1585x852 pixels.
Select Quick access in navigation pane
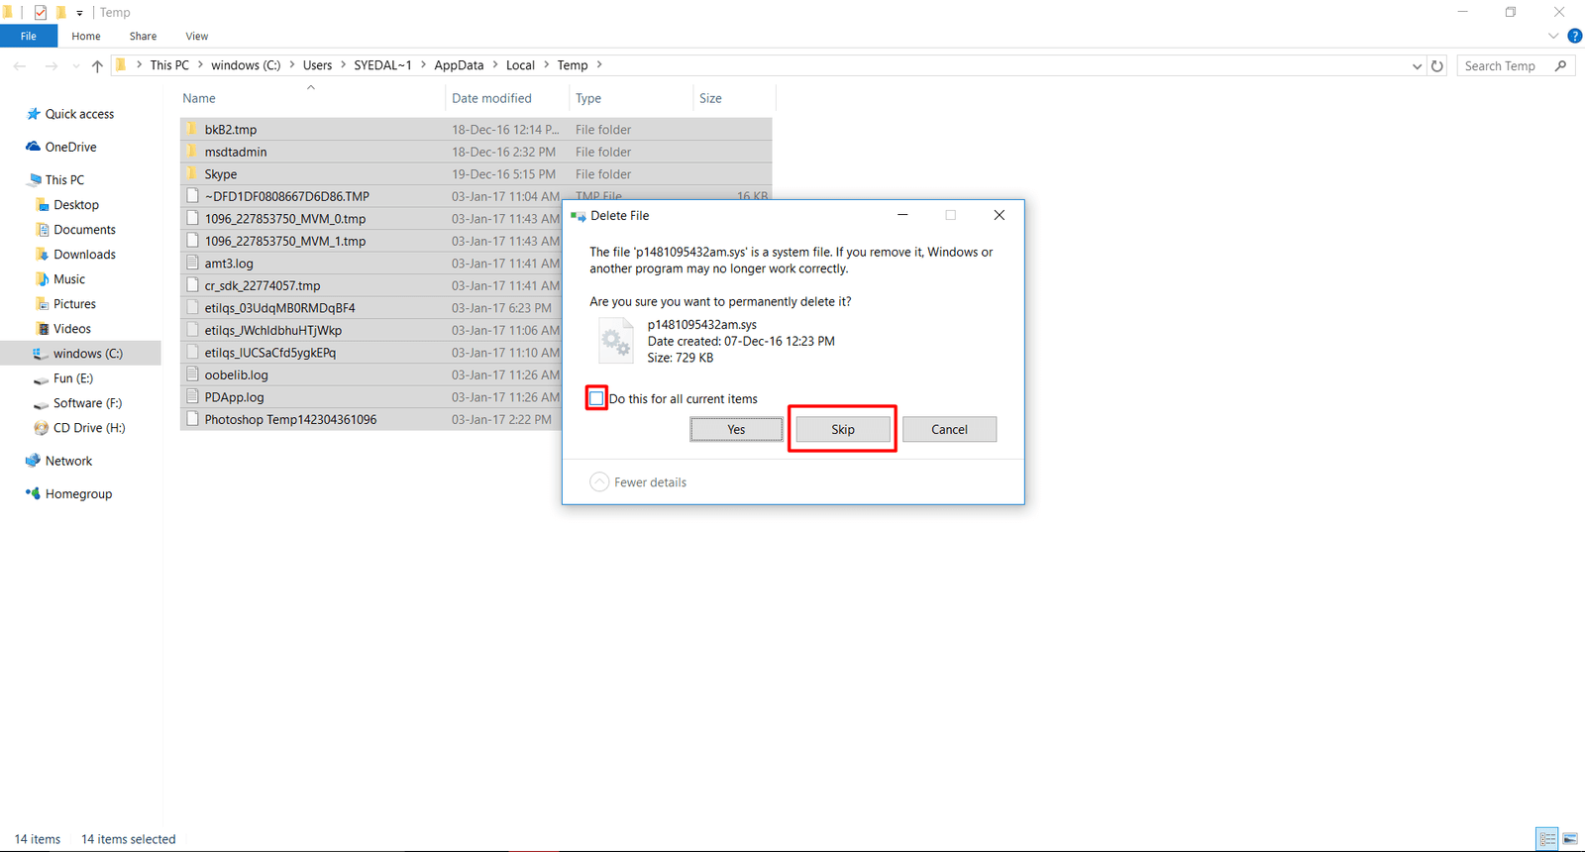click(x=79, y=114)
